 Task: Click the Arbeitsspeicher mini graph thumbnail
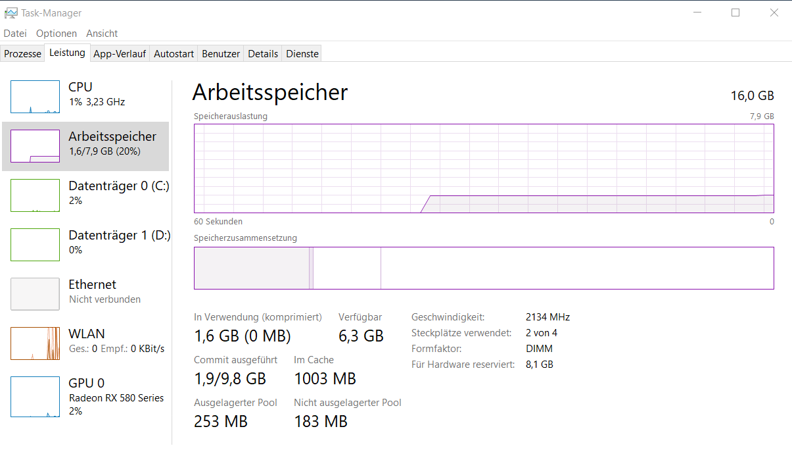[35, 146]
